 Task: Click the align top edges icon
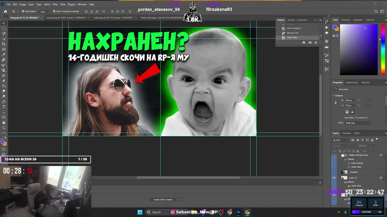click(113, 11)
